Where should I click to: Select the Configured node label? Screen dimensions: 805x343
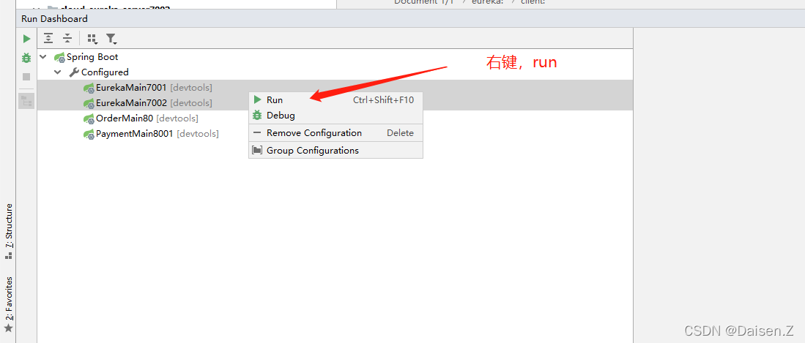(x=105, y=72)
